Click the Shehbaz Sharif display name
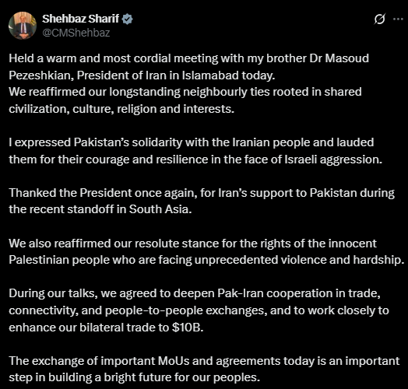 (x=80, y=19)
